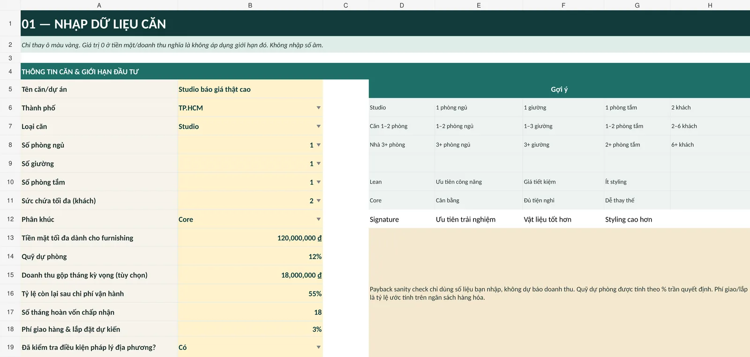
Task: Open the Sức chứa tối đa dropdown
Action: tap(318, 201)
